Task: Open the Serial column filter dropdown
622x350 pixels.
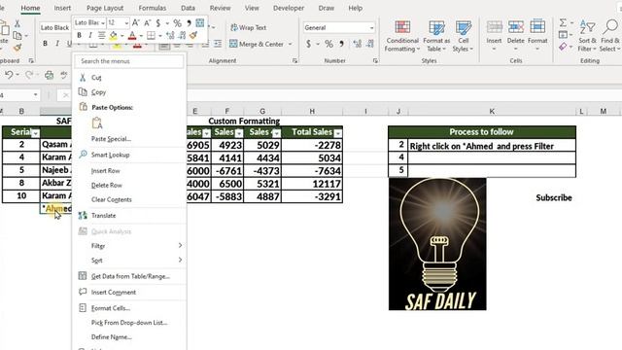Action: 35,133
